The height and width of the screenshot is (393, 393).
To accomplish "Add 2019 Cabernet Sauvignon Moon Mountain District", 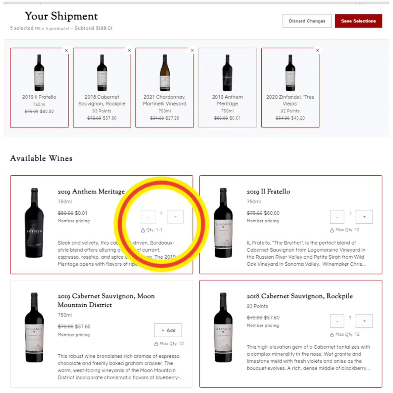I will (x=168, y=330).
